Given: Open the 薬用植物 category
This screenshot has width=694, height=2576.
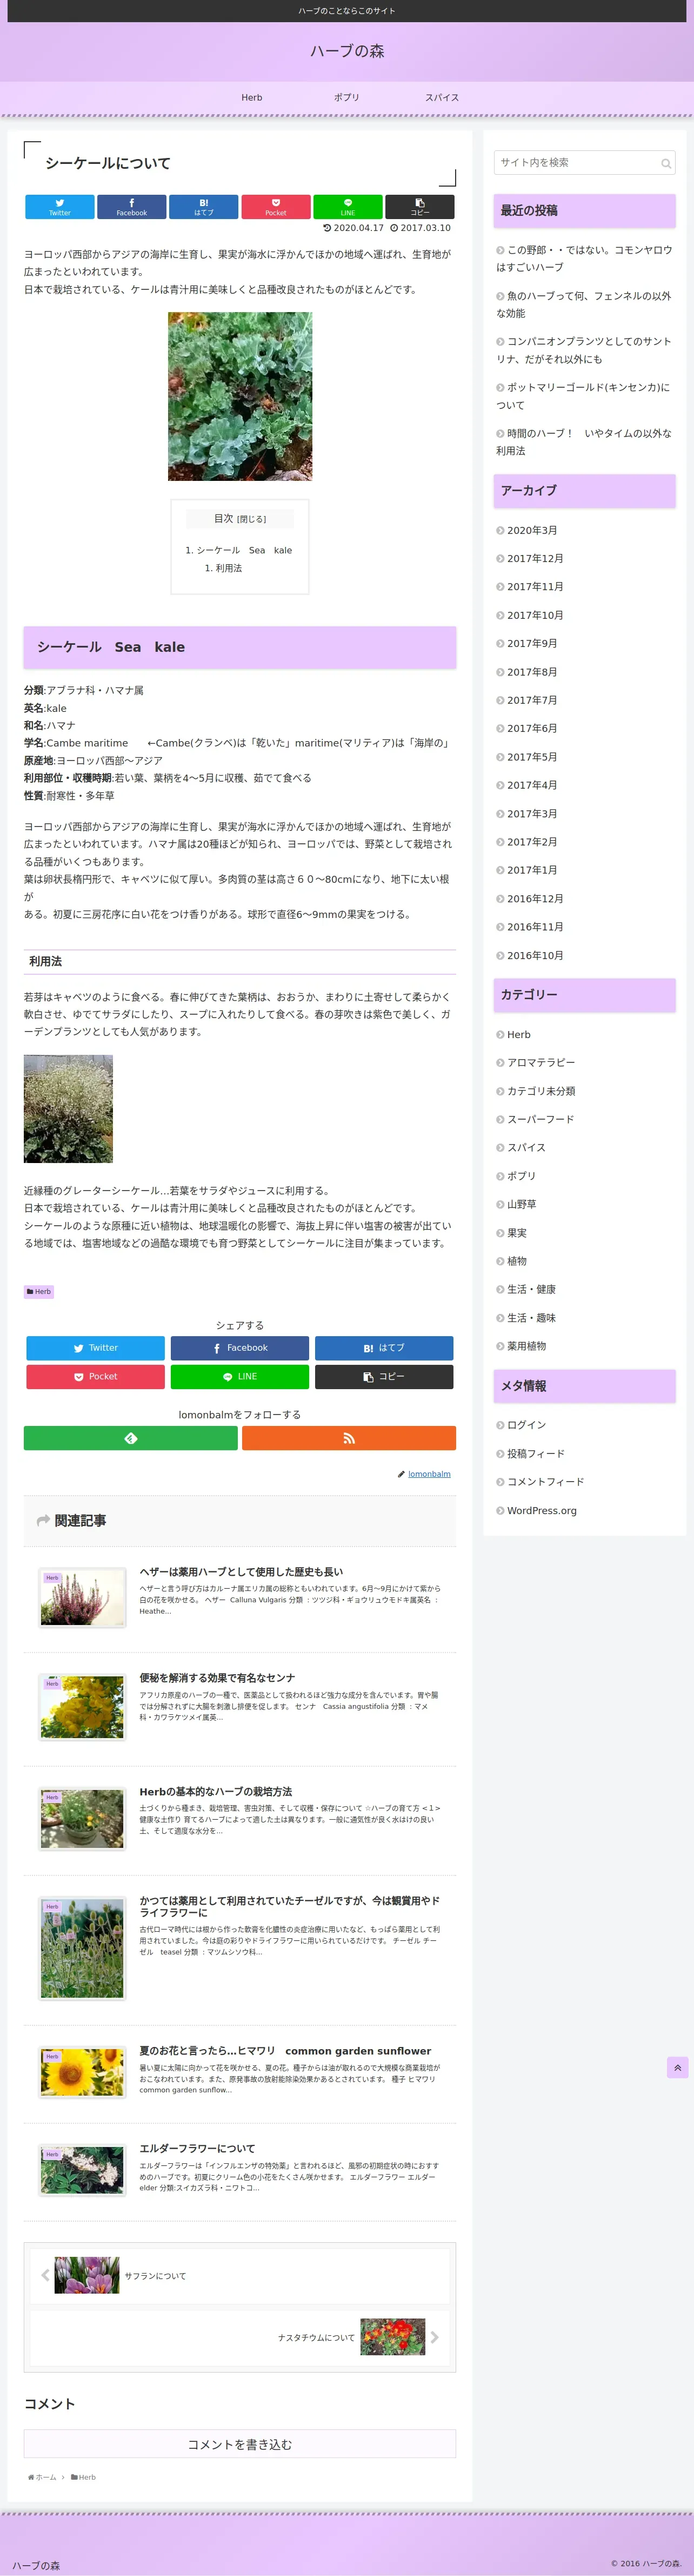Looking at the screenshot, I should (x=526, y=1346).
